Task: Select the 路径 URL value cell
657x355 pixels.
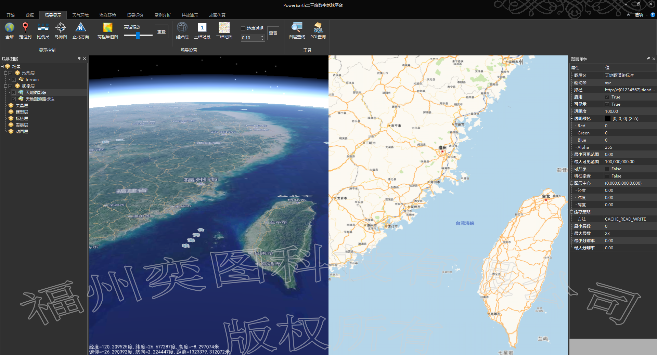Action: point(630,90)
